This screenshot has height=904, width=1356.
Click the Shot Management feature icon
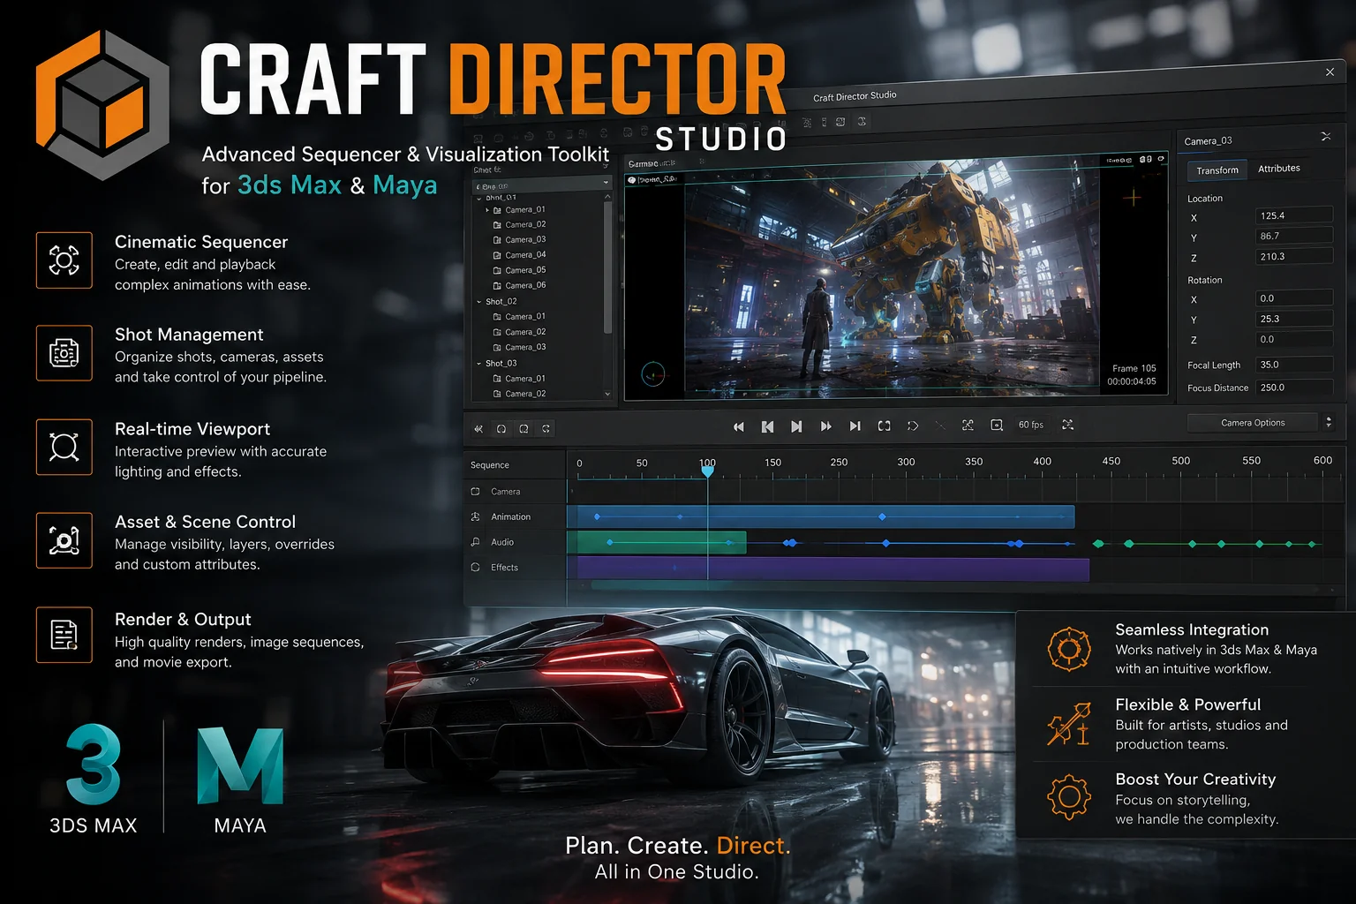click(x=64, y=353)
